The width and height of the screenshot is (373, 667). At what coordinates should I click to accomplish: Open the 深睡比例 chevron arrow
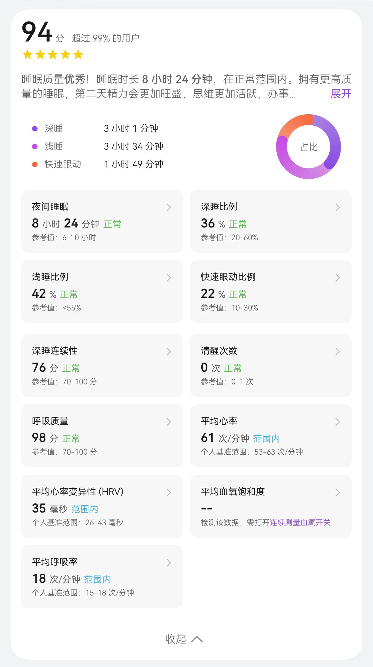click(x=338, y=207)
